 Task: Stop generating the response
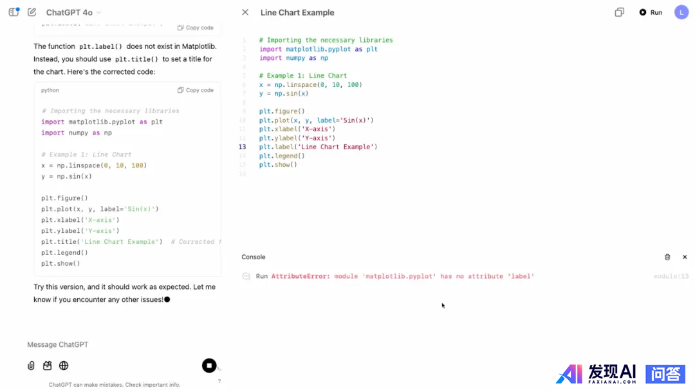click(x=209, y=366)
